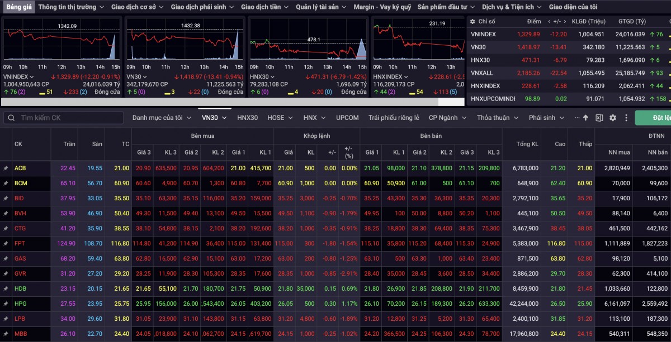Click the gear icon beside Chỉ số
Screen dimensions: 671x342
click(473, 21)
